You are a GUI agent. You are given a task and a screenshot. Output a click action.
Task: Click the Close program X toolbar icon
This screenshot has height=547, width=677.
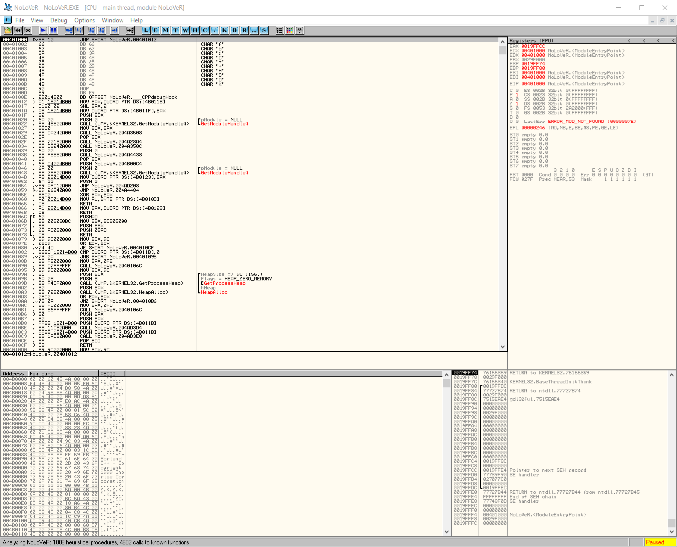pyautogui.click(x=28, y=30)
